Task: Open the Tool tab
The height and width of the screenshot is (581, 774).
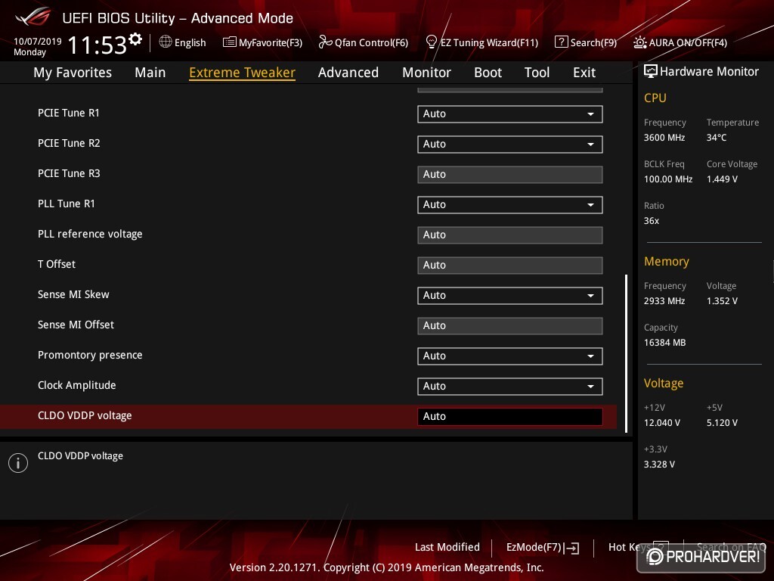Action: pos(537,73)
